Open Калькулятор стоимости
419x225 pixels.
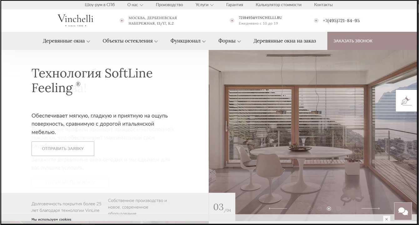pos(279,5)
